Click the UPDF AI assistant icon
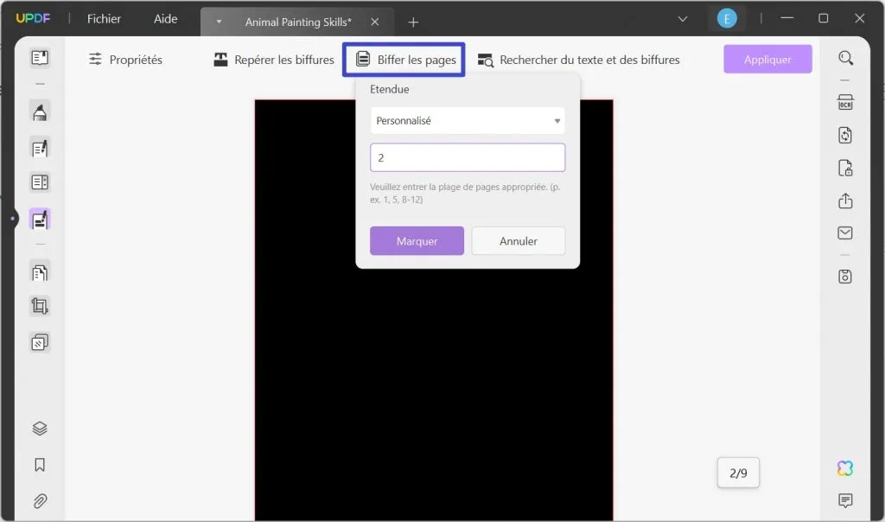The image size is (885, 522). pos(844,468)
